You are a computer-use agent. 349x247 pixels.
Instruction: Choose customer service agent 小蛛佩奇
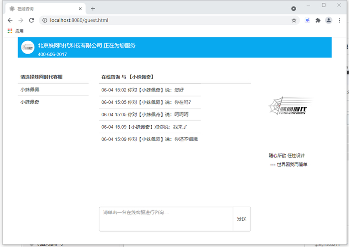(53, 102)
